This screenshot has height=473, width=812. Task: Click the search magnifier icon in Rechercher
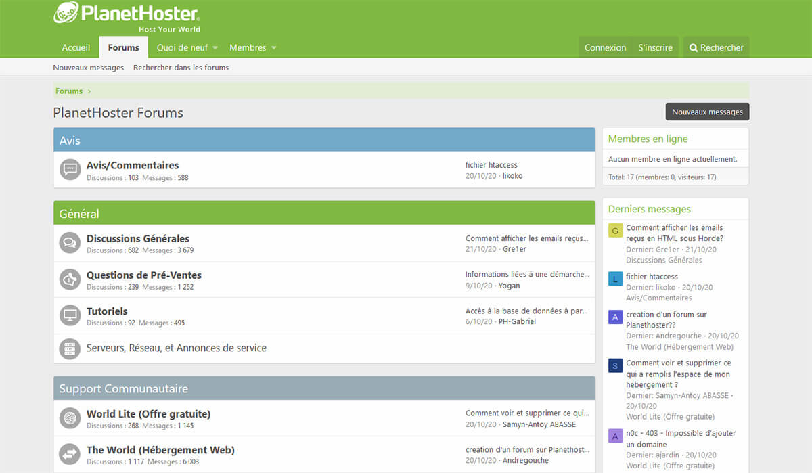tap(694, 48)
